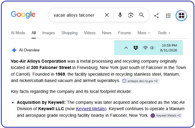Click the extapps.dec.ny.gov source chip
Screen dimensions: 195x128
[x=141, y=81]
